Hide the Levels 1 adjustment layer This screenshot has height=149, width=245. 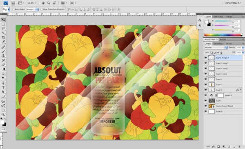(206, 95)
